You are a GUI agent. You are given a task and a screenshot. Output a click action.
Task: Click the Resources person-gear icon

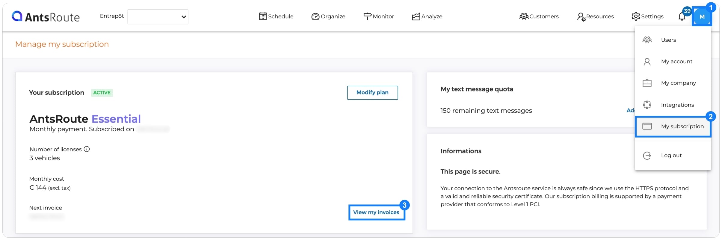coord(581,17)
